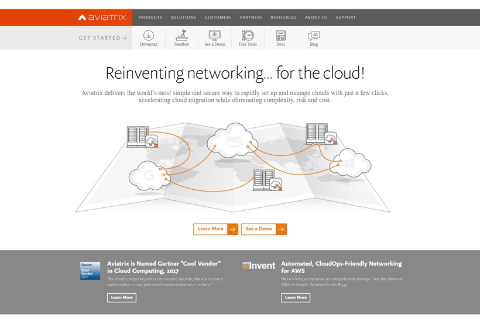This screenshot has width=480, height=320.
Task: Open the Support menu
Action: pyautogui.click(x=345, y=18)
